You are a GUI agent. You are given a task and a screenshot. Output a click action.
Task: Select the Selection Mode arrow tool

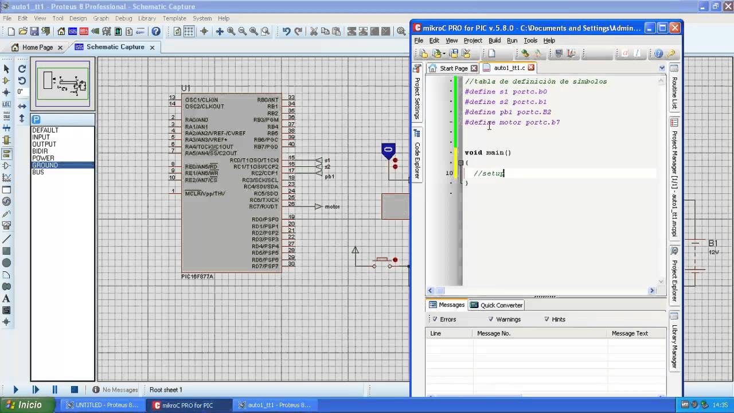click(7, 69)
